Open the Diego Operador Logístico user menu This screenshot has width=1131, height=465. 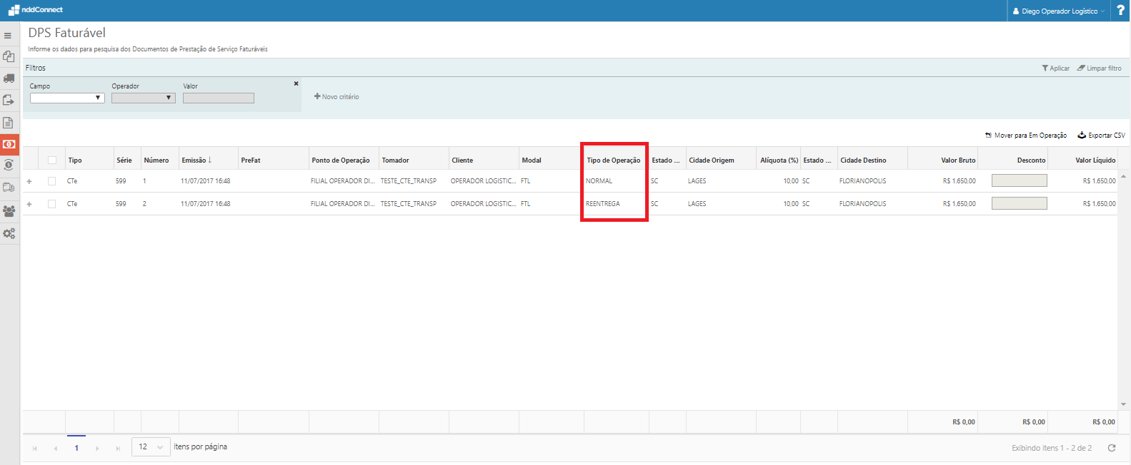coord(1058,11)
